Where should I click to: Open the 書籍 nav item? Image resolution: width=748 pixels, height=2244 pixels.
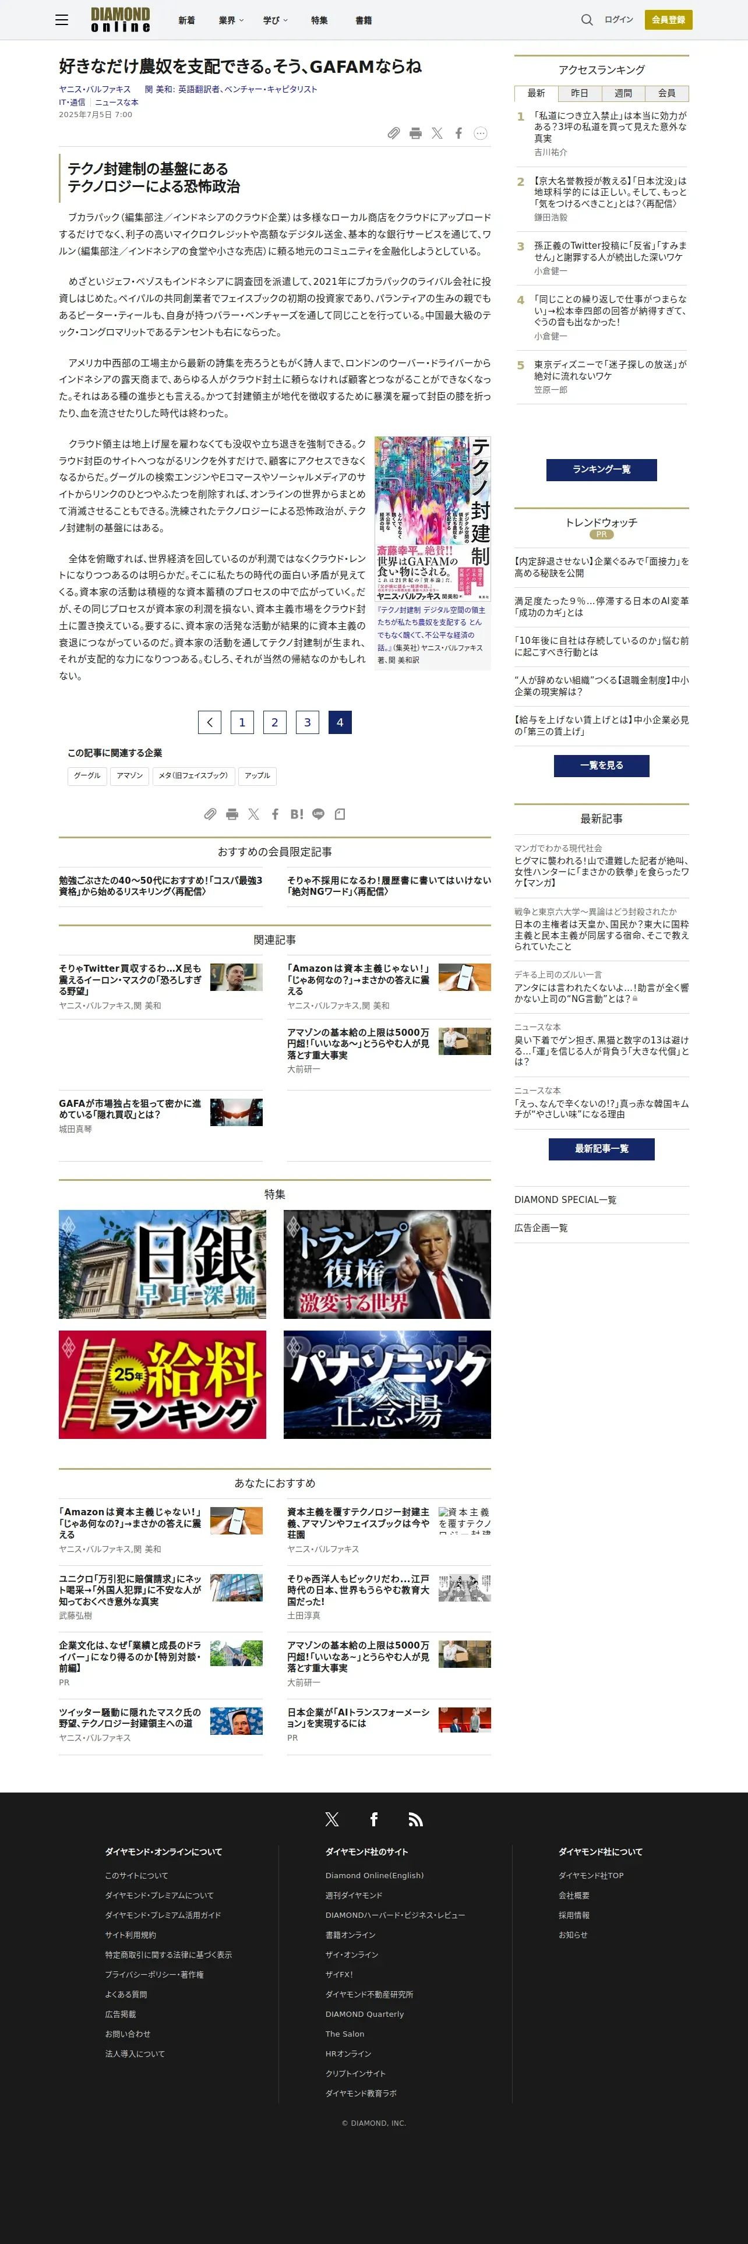point(364,20)
